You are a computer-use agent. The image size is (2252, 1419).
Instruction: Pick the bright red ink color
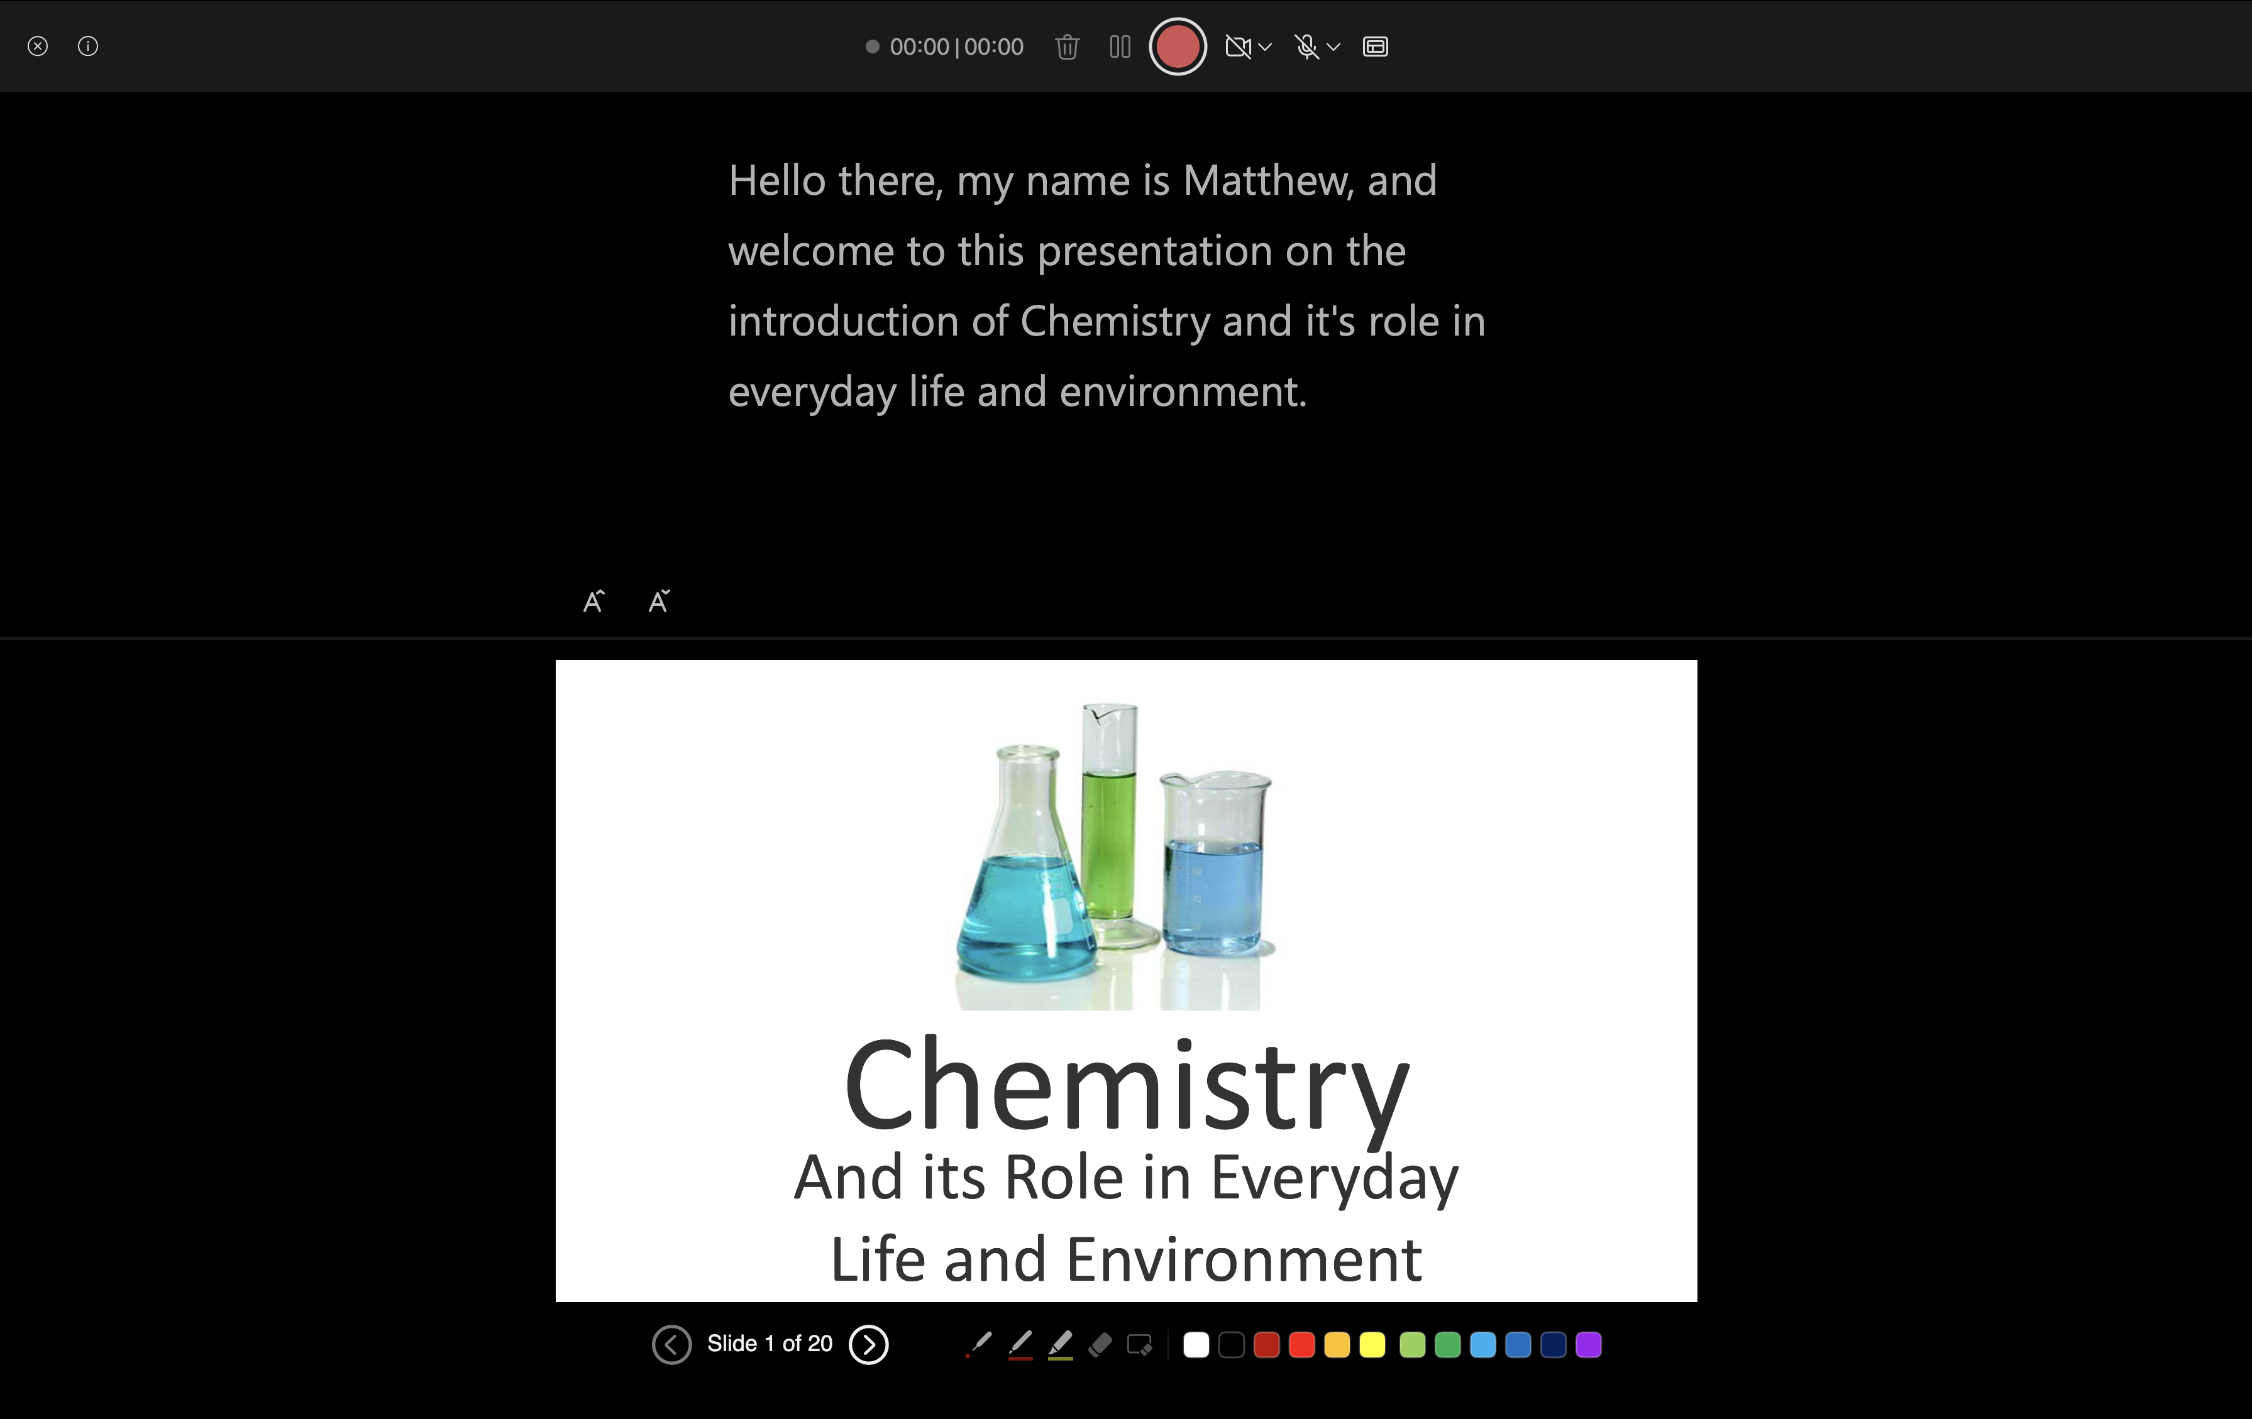point(1302,1345)
